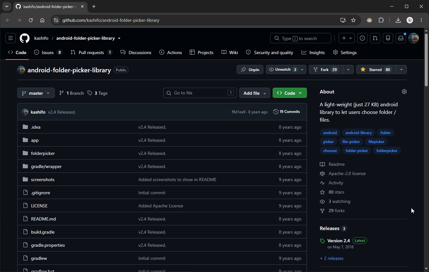Open a new browser tab
The height and width of the screenshot is (272, 429).
tap(94, 6)
